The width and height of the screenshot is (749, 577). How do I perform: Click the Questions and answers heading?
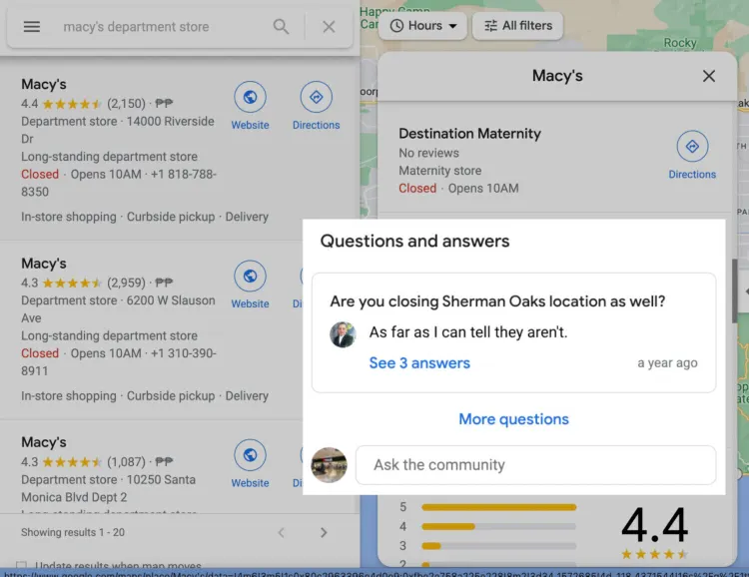click(414, 241)
